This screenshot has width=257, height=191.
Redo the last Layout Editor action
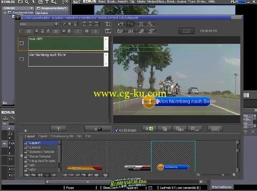(x=131, y=24)
